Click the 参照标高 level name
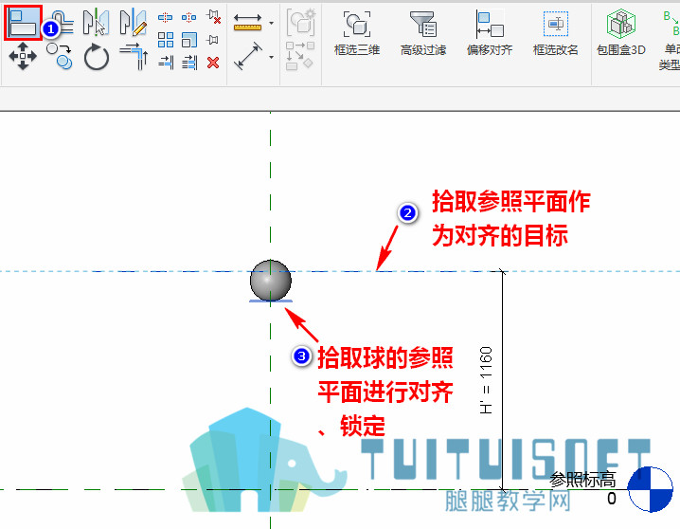This screenshot has width=680, height=529. [582, 480]
